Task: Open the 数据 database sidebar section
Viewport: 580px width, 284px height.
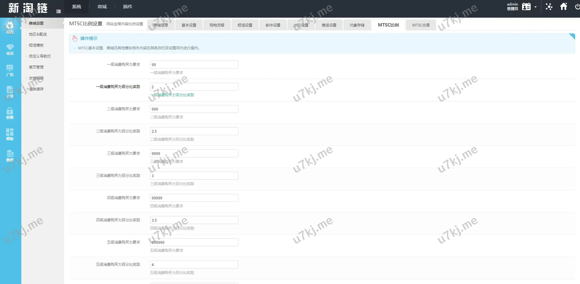Action: tap(10, 156)
